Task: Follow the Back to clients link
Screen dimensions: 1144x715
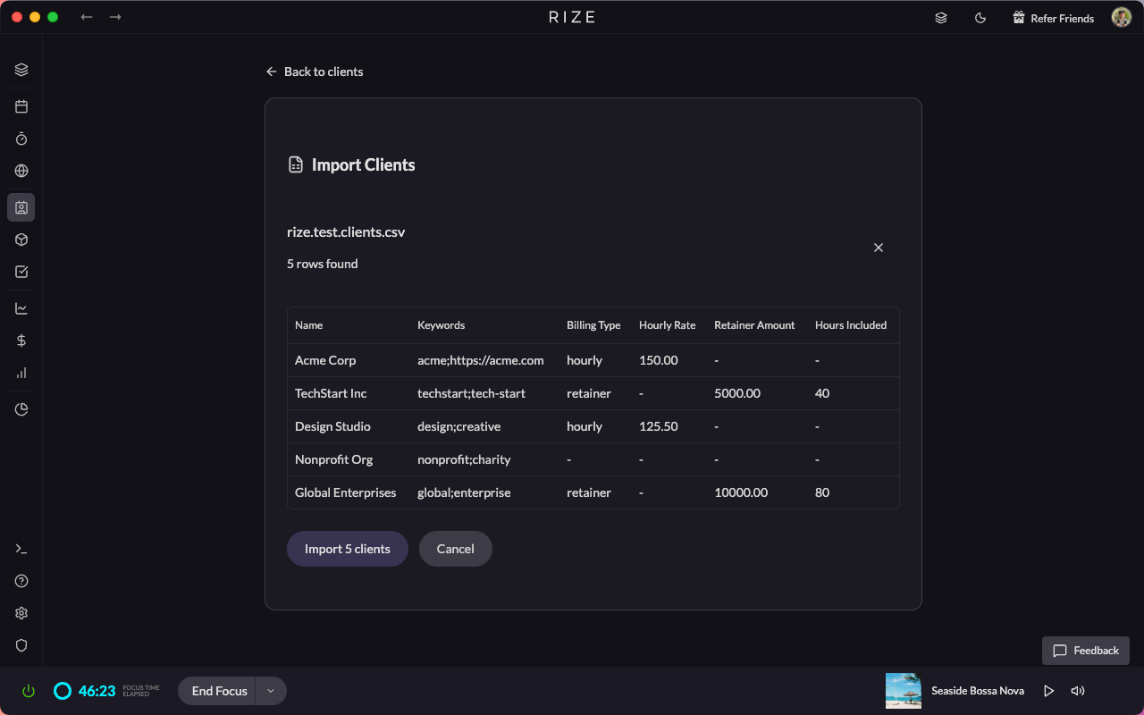Action: coord(315,71)
